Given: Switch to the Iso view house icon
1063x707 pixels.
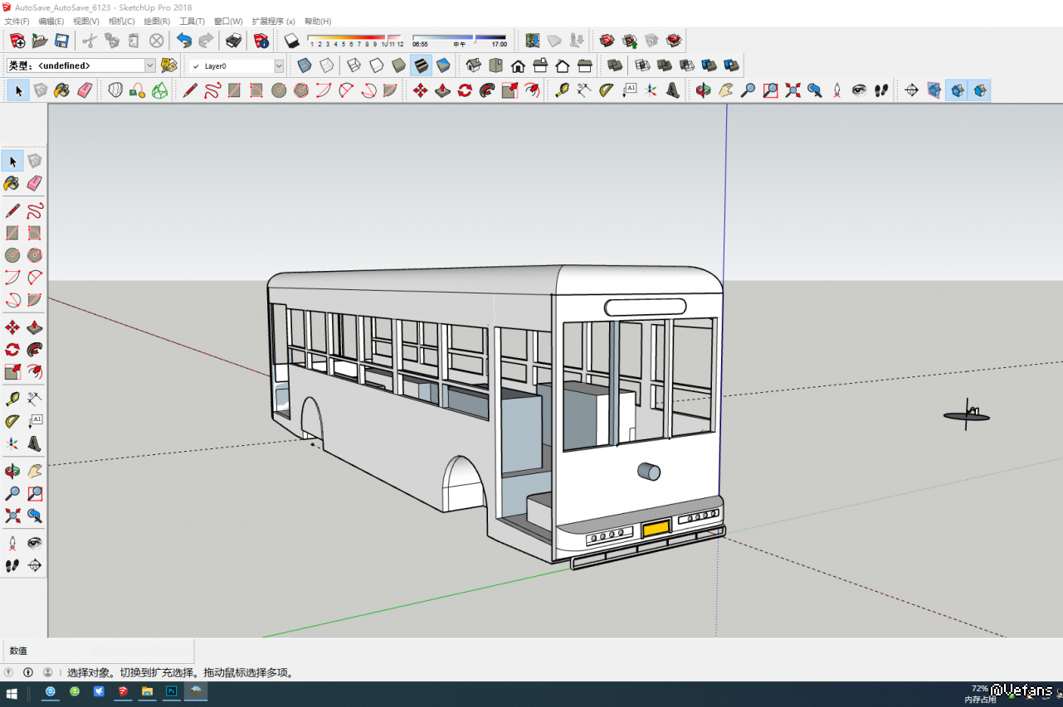Looking at the screenshot, I should pyautogui.click(x=474, y=65).
